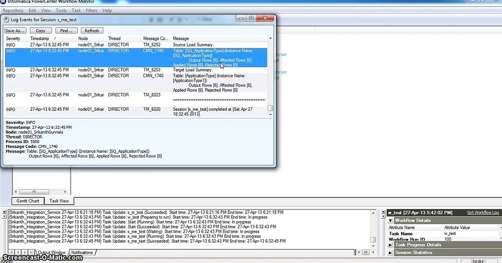Click the navigator pane horizontal scrollbar thumb
Screen dimensions: 502x263
[x=34, y=192]
